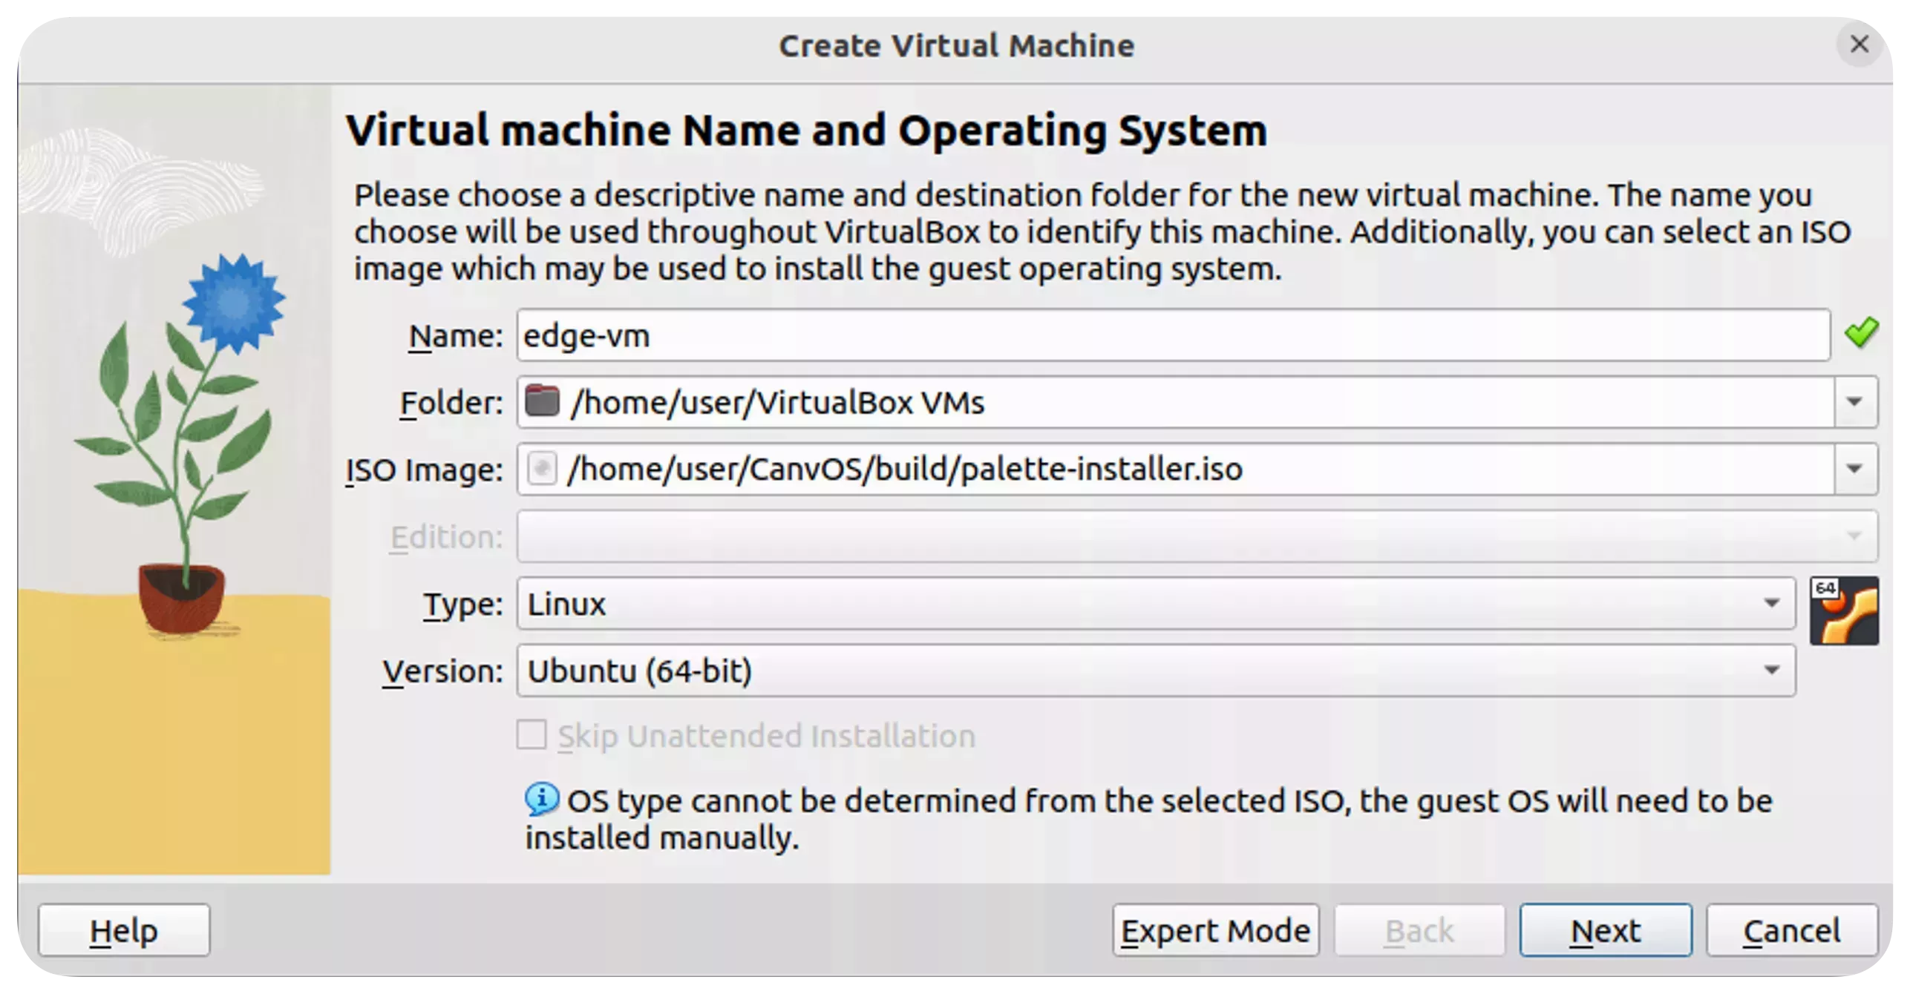This screenshot has width=1910, height=994.
Task: Click the 'OS type cannot be determined' message
Action: click(1148, 819)
